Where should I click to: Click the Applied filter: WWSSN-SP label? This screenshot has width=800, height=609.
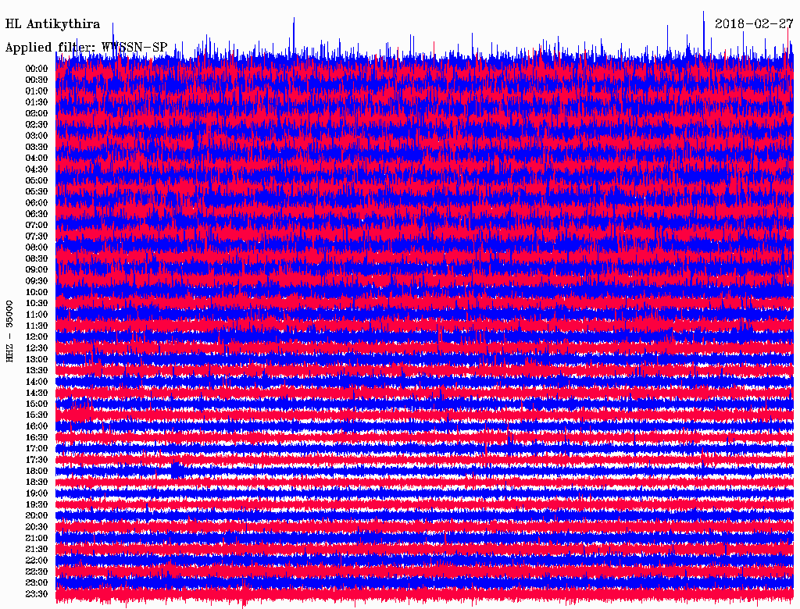tap(86, 48)
